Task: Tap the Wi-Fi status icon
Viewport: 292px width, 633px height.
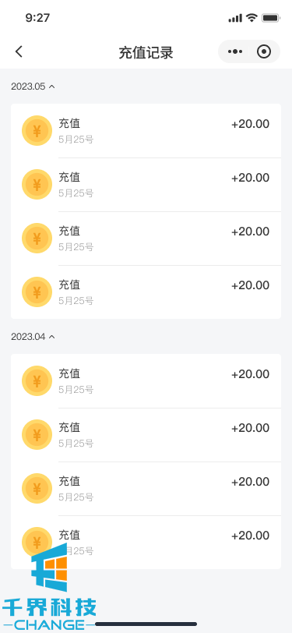Action: (252, 18)
